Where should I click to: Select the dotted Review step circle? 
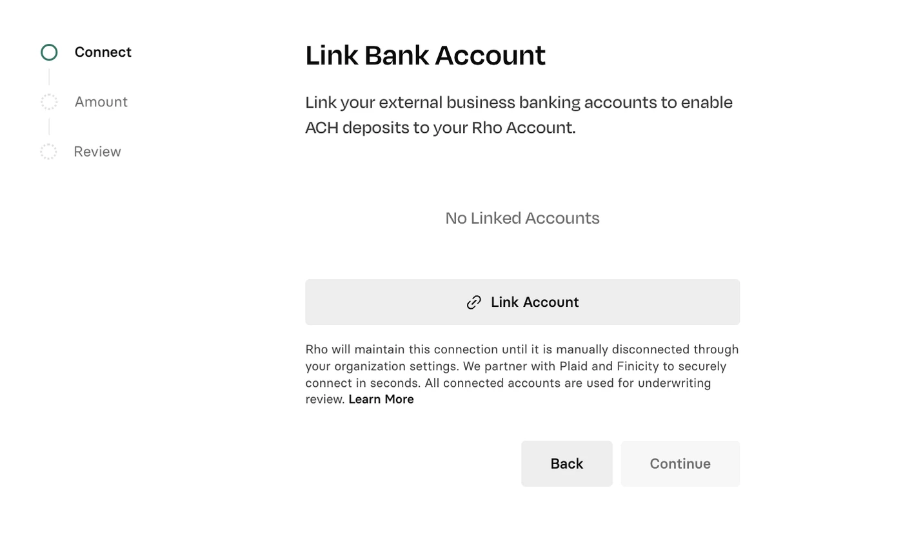[48, 152]
